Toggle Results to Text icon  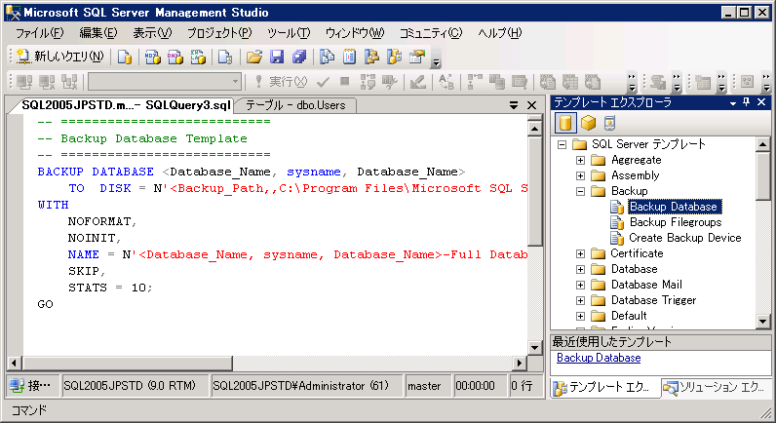tap(547, 82)
